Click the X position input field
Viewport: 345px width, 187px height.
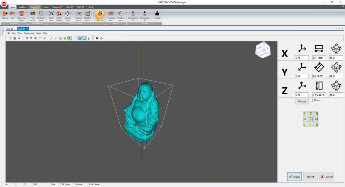click(x=302, y=58)
